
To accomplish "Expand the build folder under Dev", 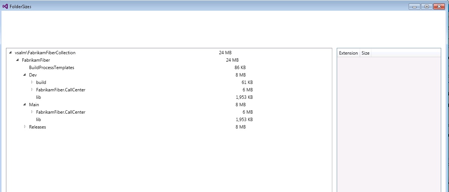I will click(32, 82).
